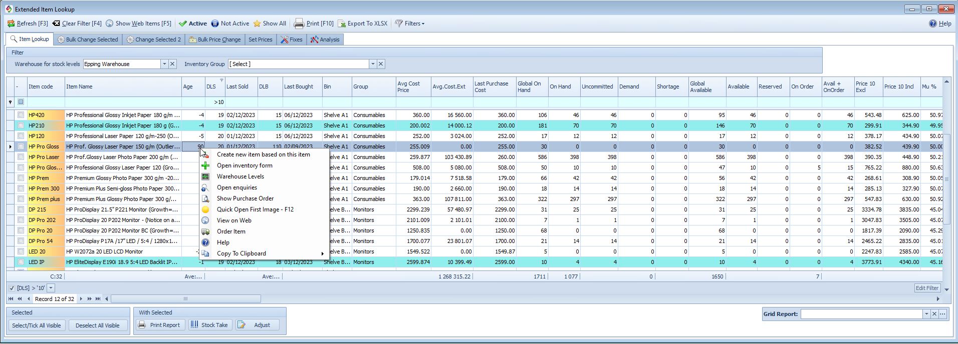Choose Warehouse Levels from the context menu
958x344 pixels.
point(240,176)
